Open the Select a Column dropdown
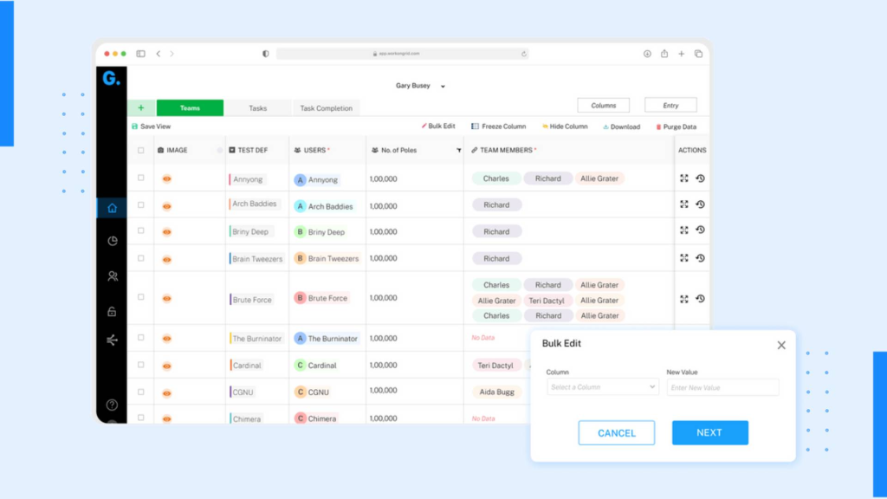This screenshot has width=887, height=499. (x=601, y=386)
